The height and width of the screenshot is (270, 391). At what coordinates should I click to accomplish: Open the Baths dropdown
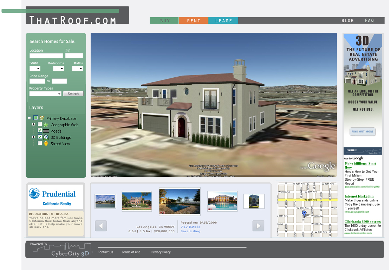77,68
